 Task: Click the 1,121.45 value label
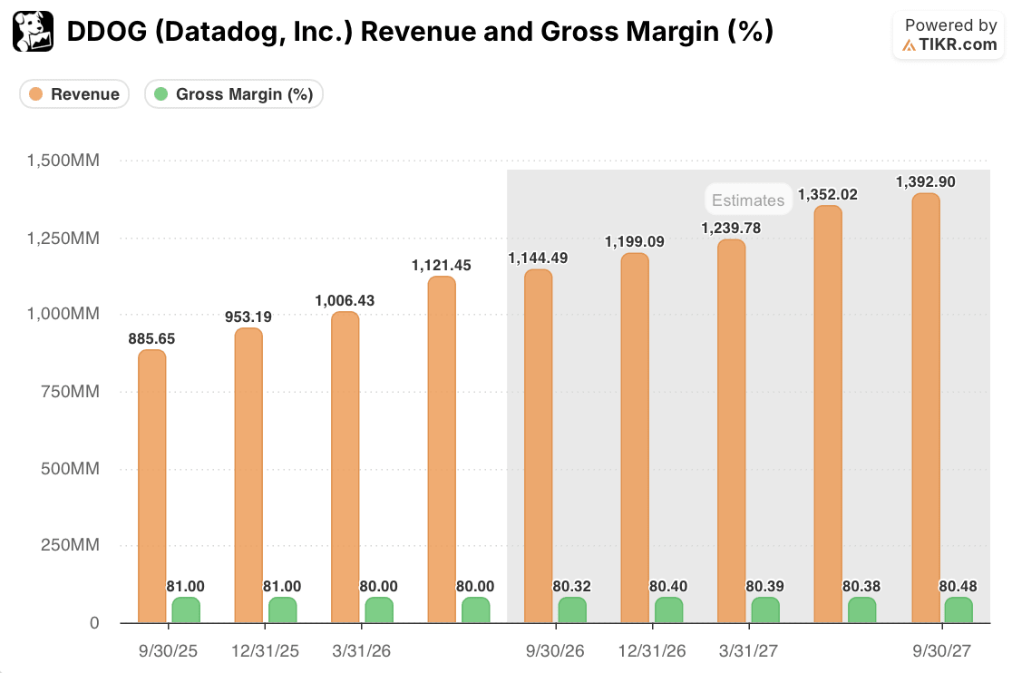click(x=442, y=265)
